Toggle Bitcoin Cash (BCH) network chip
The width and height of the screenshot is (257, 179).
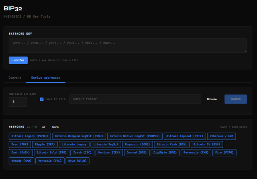coord(172,144)
